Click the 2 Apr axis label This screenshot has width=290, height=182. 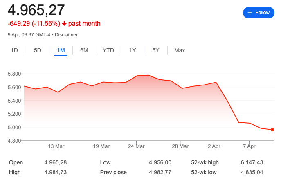[214, 146]
